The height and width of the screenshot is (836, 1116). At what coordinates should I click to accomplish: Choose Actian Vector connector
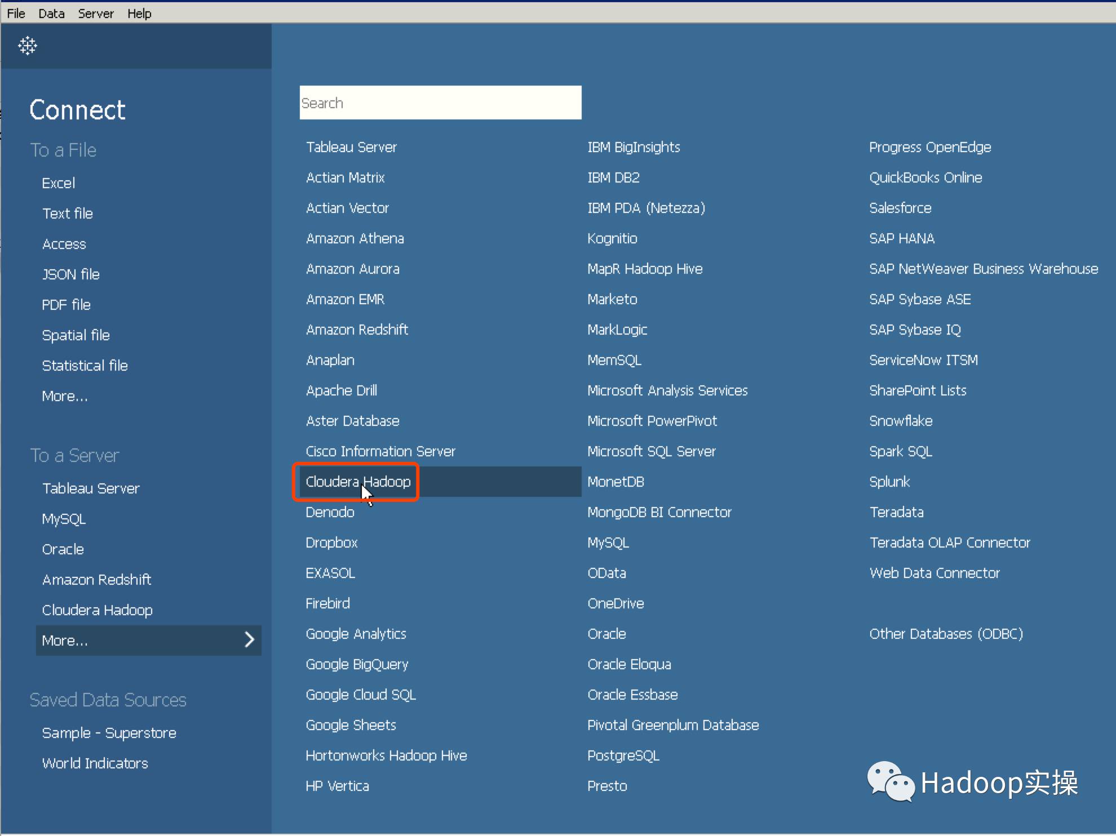(347, 208)
